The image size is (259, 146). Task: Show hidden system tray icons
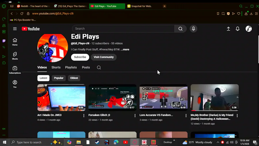click(218, 142)
